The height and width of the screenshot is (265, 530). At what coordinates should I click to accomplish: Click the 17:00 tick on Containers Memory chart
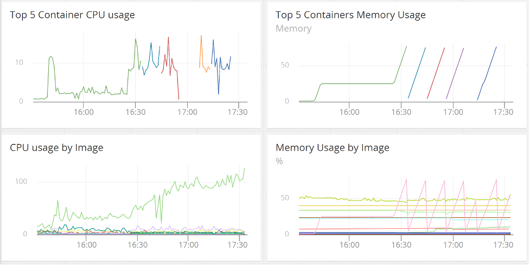tap(454, 112)
